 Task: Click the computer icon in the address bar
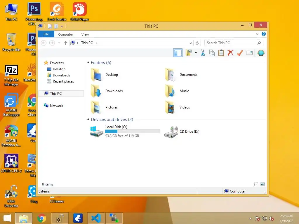(x=73, y=43)
